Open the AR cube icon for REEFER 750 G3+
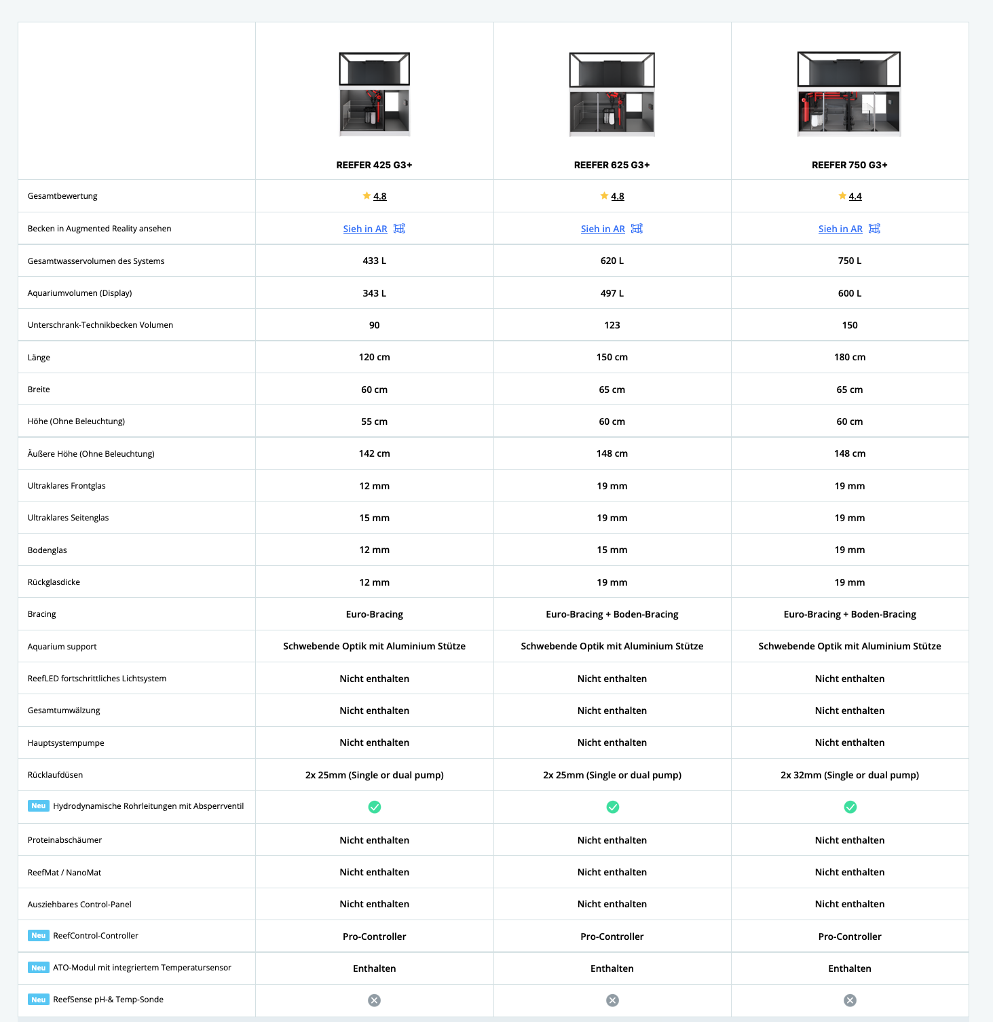This screenshot has width=993, height=1022. pos(874,229)
